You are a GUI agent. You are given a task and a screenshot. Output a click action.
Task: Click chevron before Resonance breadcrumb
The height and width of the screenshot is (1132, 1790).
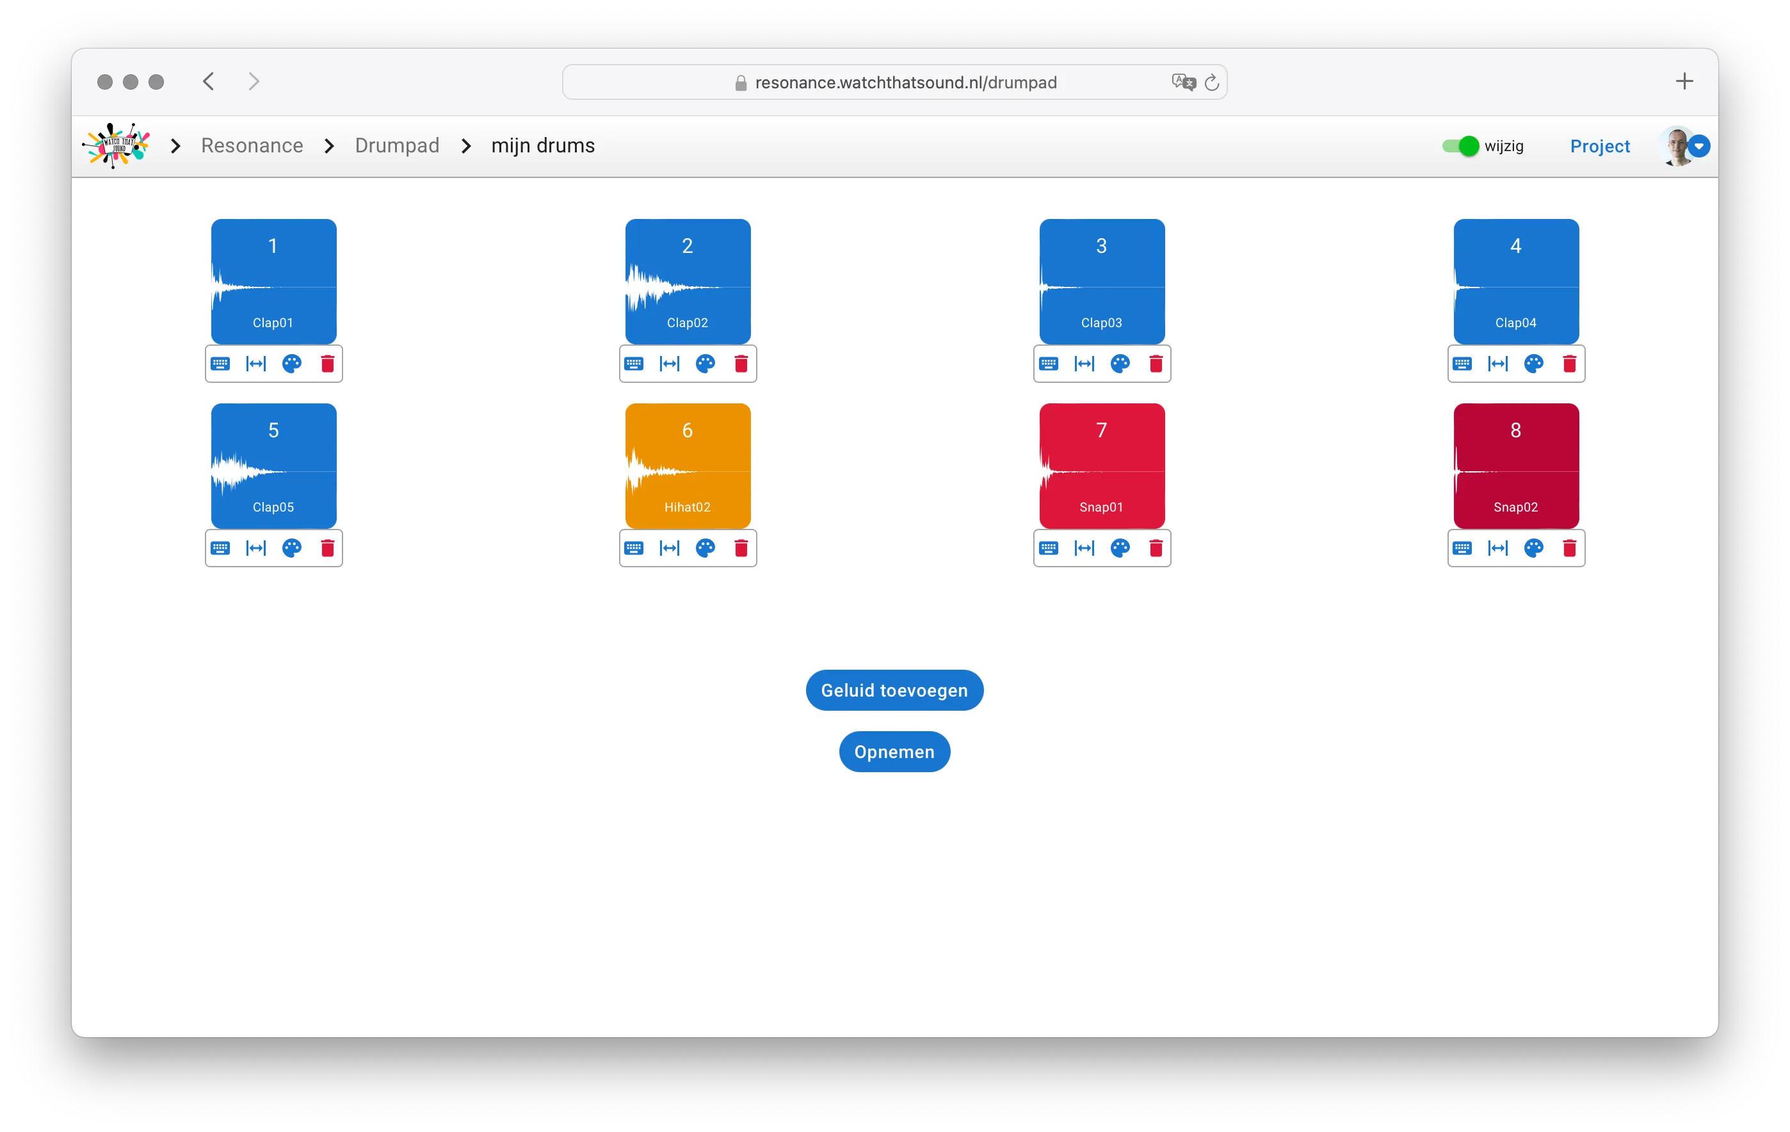tap(175, 146)
